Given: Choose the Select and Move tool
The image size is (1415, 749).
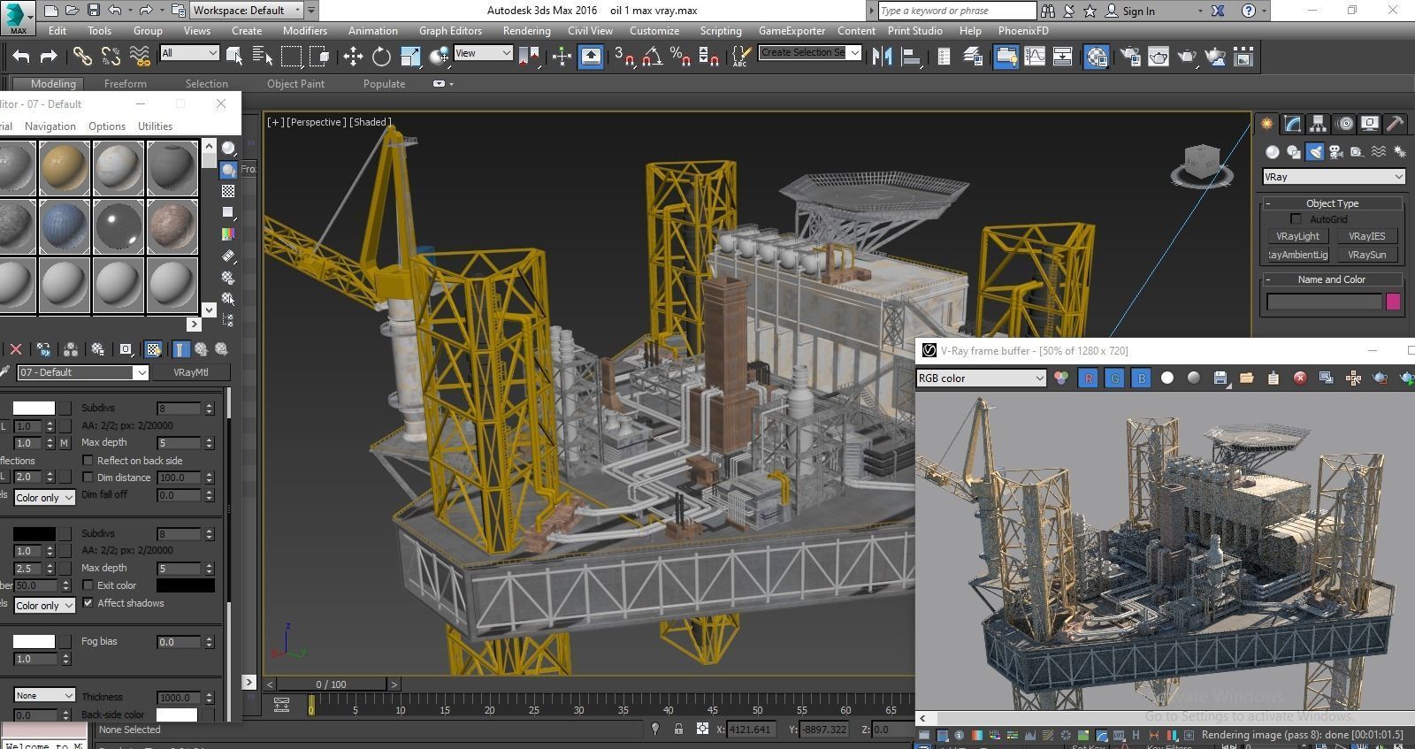Looking at the screenshot, I should pos(353,57).
